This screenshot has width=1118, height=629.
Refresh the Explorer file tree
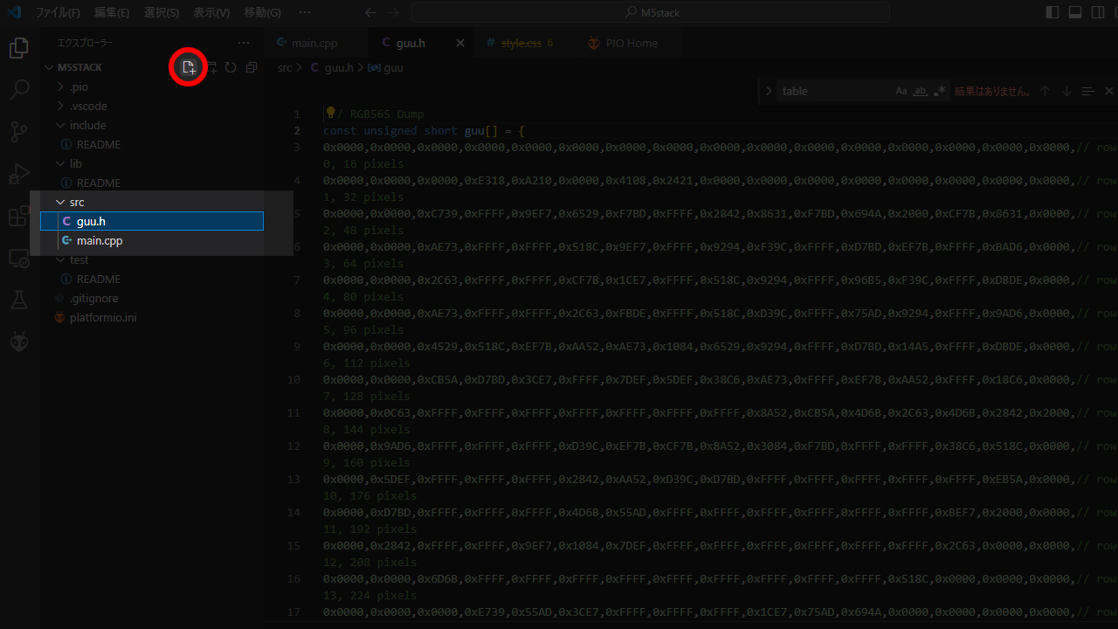point(231,68)
